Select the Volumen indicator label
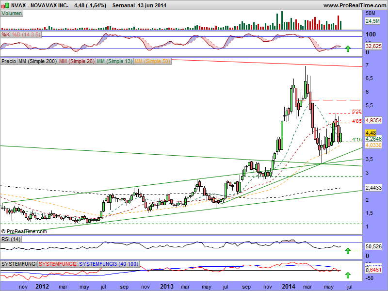Screen dimensions: 388x291 click(x=12, y=14)
